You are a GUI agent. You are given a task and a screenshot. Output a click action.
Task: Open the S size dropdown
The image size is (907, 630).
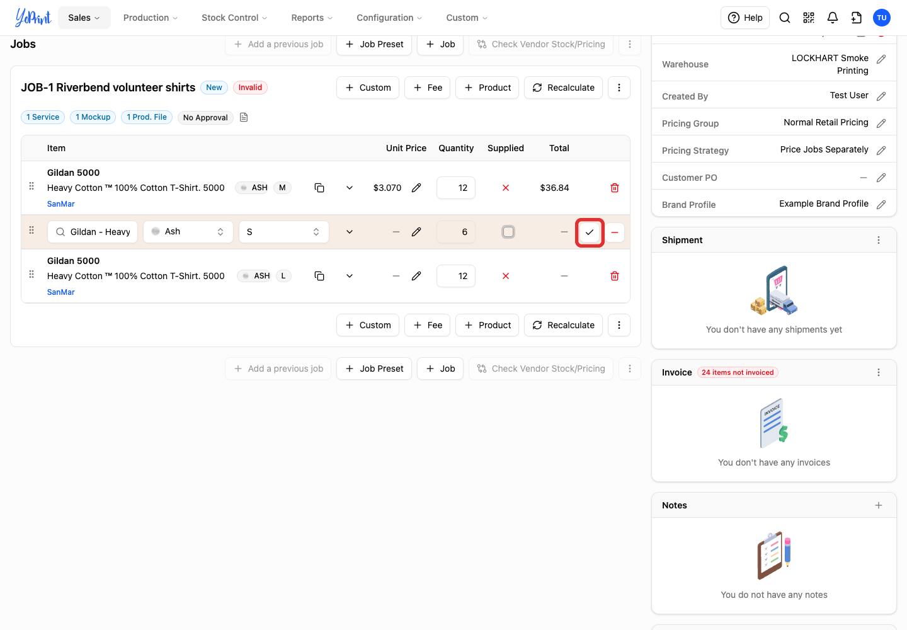(284, 232)
